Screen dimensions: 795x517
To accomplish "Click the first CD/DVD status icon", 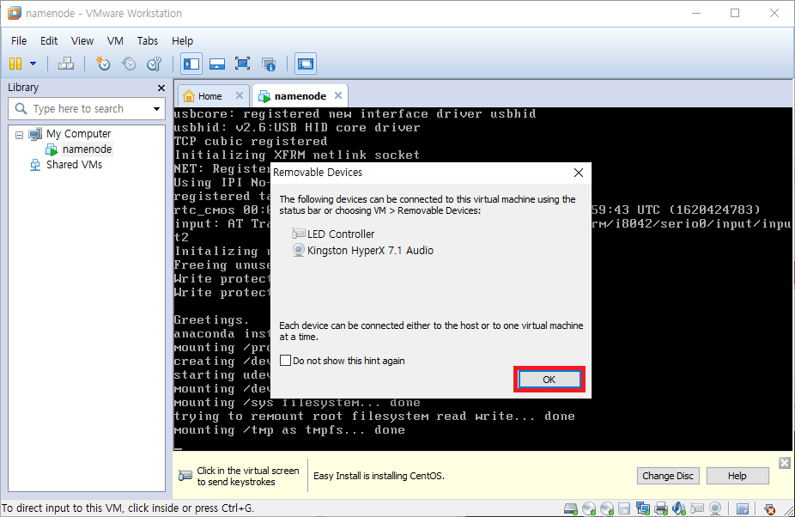I will [589, 508].
